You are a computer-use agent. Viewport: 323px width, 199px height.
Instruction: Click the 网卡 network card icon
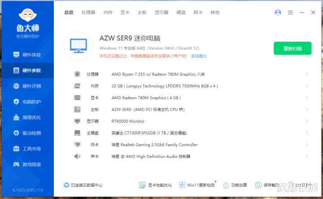click(x=77, y=145)
